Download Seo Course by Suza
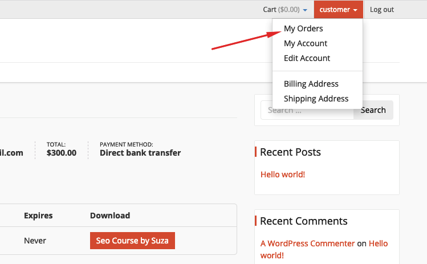427x264 pixels. pos(132,241)
